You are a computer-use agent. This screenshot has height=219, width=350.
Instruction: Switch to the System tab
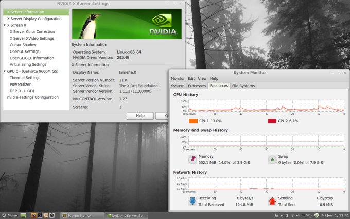pos(178,86)
